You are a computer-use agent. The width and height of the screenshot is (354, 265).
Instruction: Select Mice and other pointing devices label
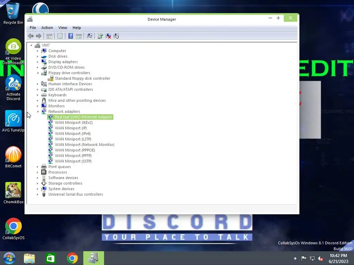click(x=77, y=100)
